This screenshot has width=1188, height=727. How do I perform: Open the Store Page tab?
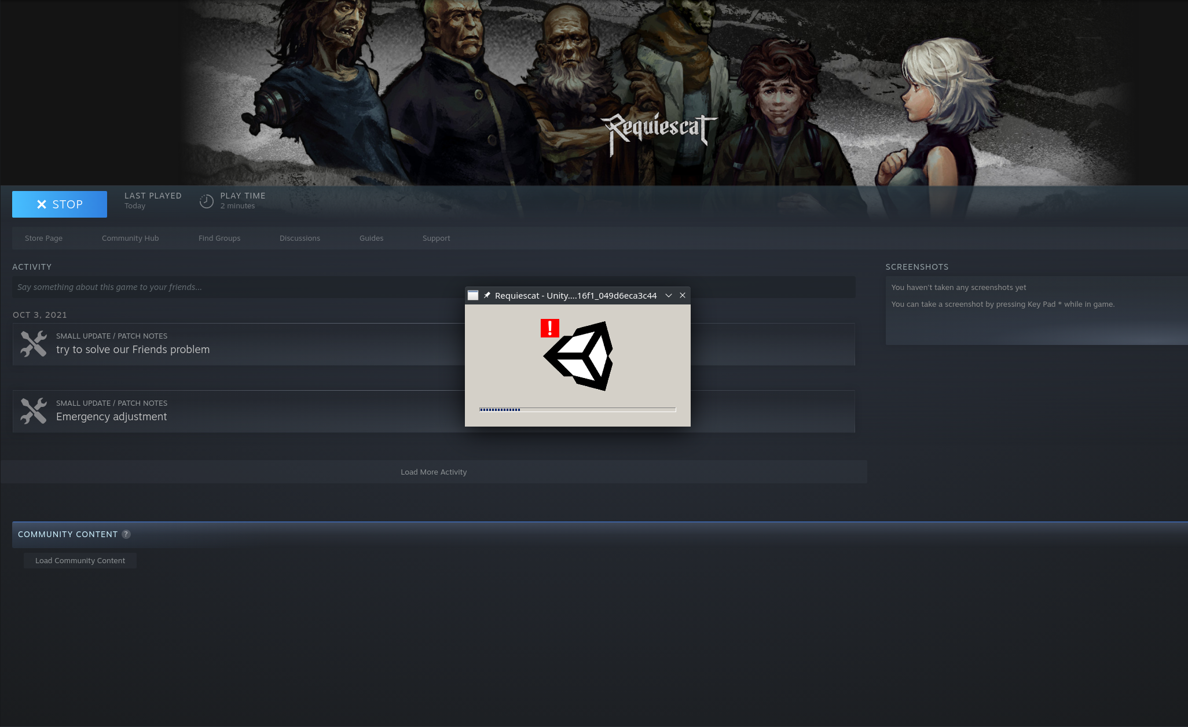tap(43, 238)
